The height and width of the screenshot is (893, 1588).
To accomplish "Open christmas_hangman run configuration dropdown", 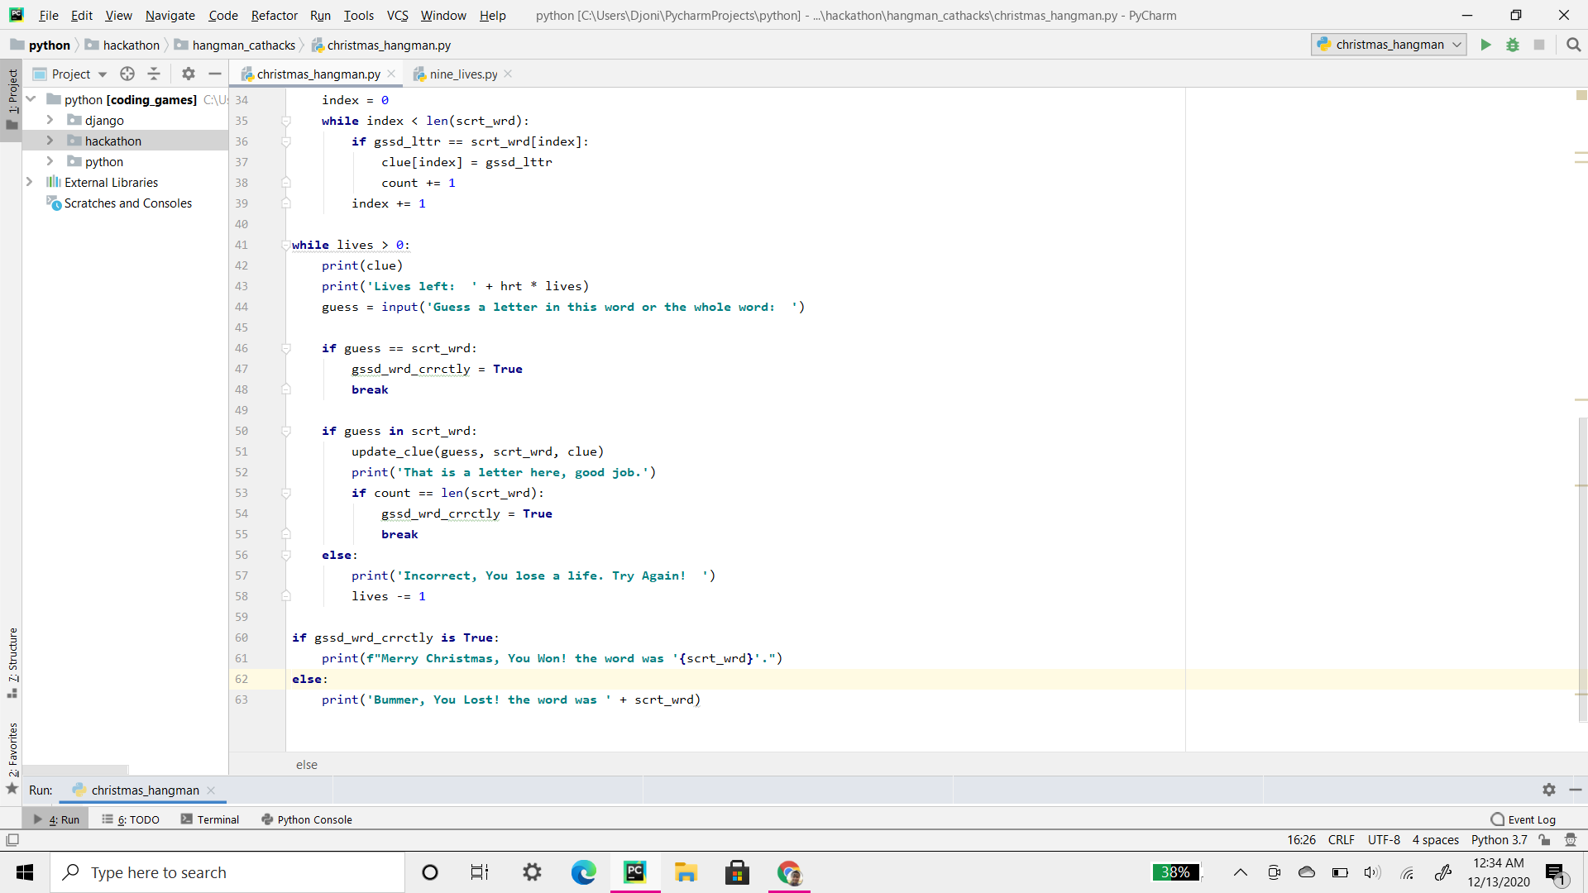I will click(1389, 45).
